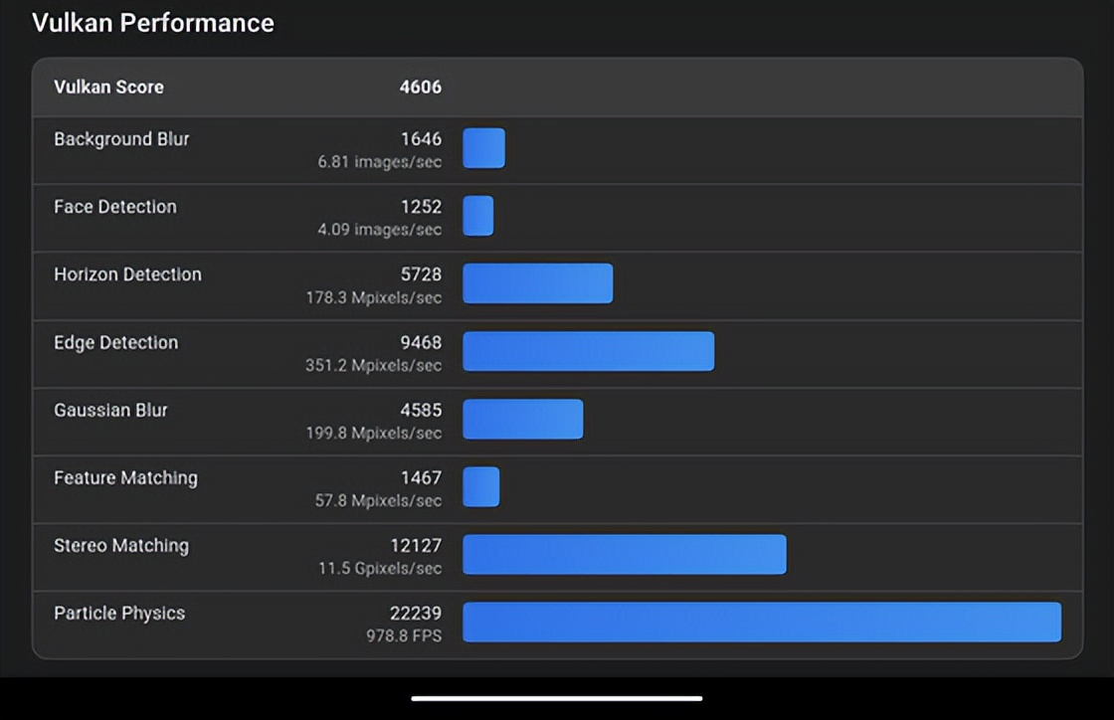Select the Vulkan Score header row label
Viewport: 1114px width, 720px height.
click(x=108, y=88)
